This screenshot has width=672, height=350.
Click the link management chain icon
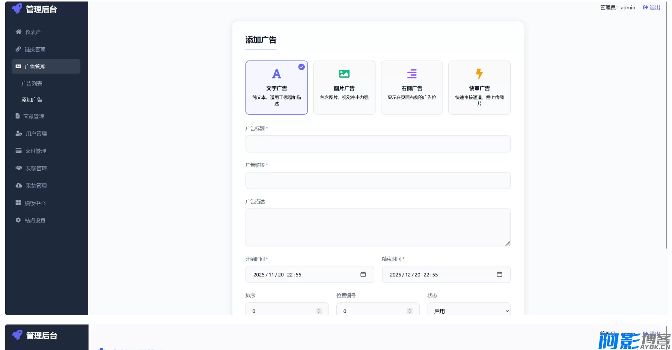click(x=18, y=49)
